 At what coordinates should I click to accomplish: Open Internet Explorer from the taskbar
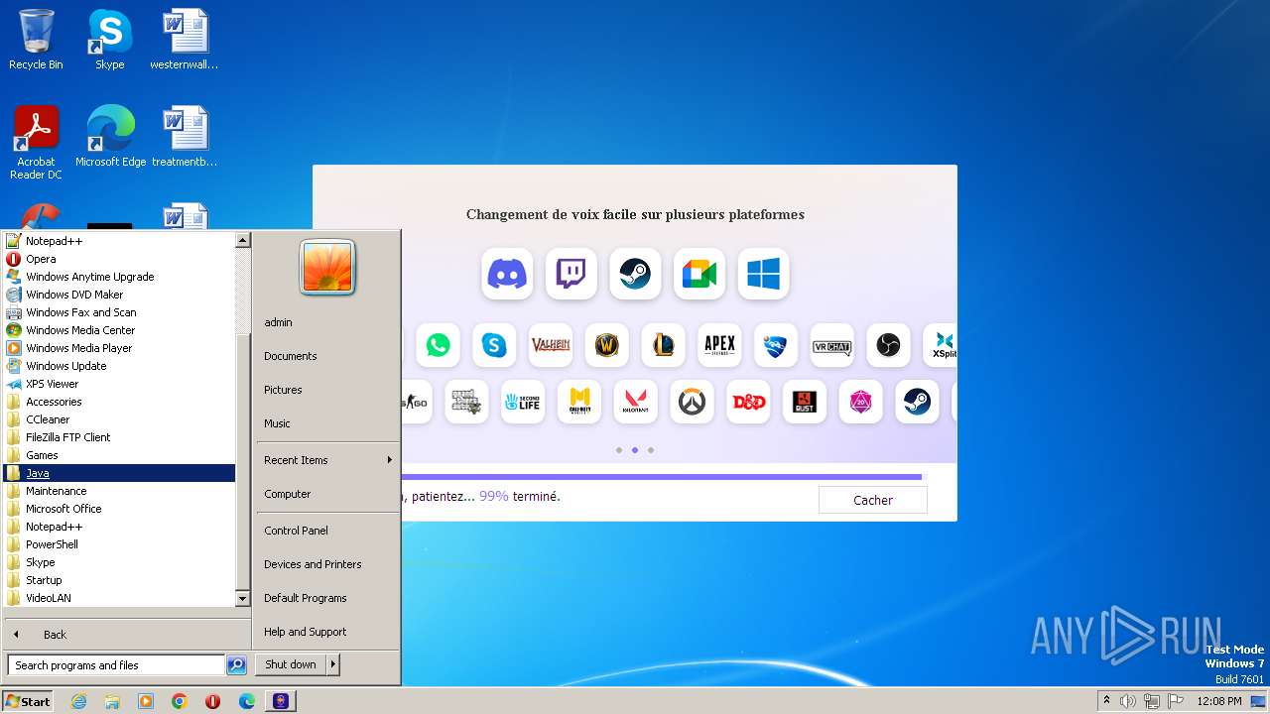click(79, 701)
